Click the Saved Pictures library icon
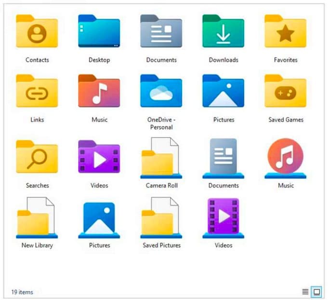This screenshot has height=300, width=329. click(161, 218)
